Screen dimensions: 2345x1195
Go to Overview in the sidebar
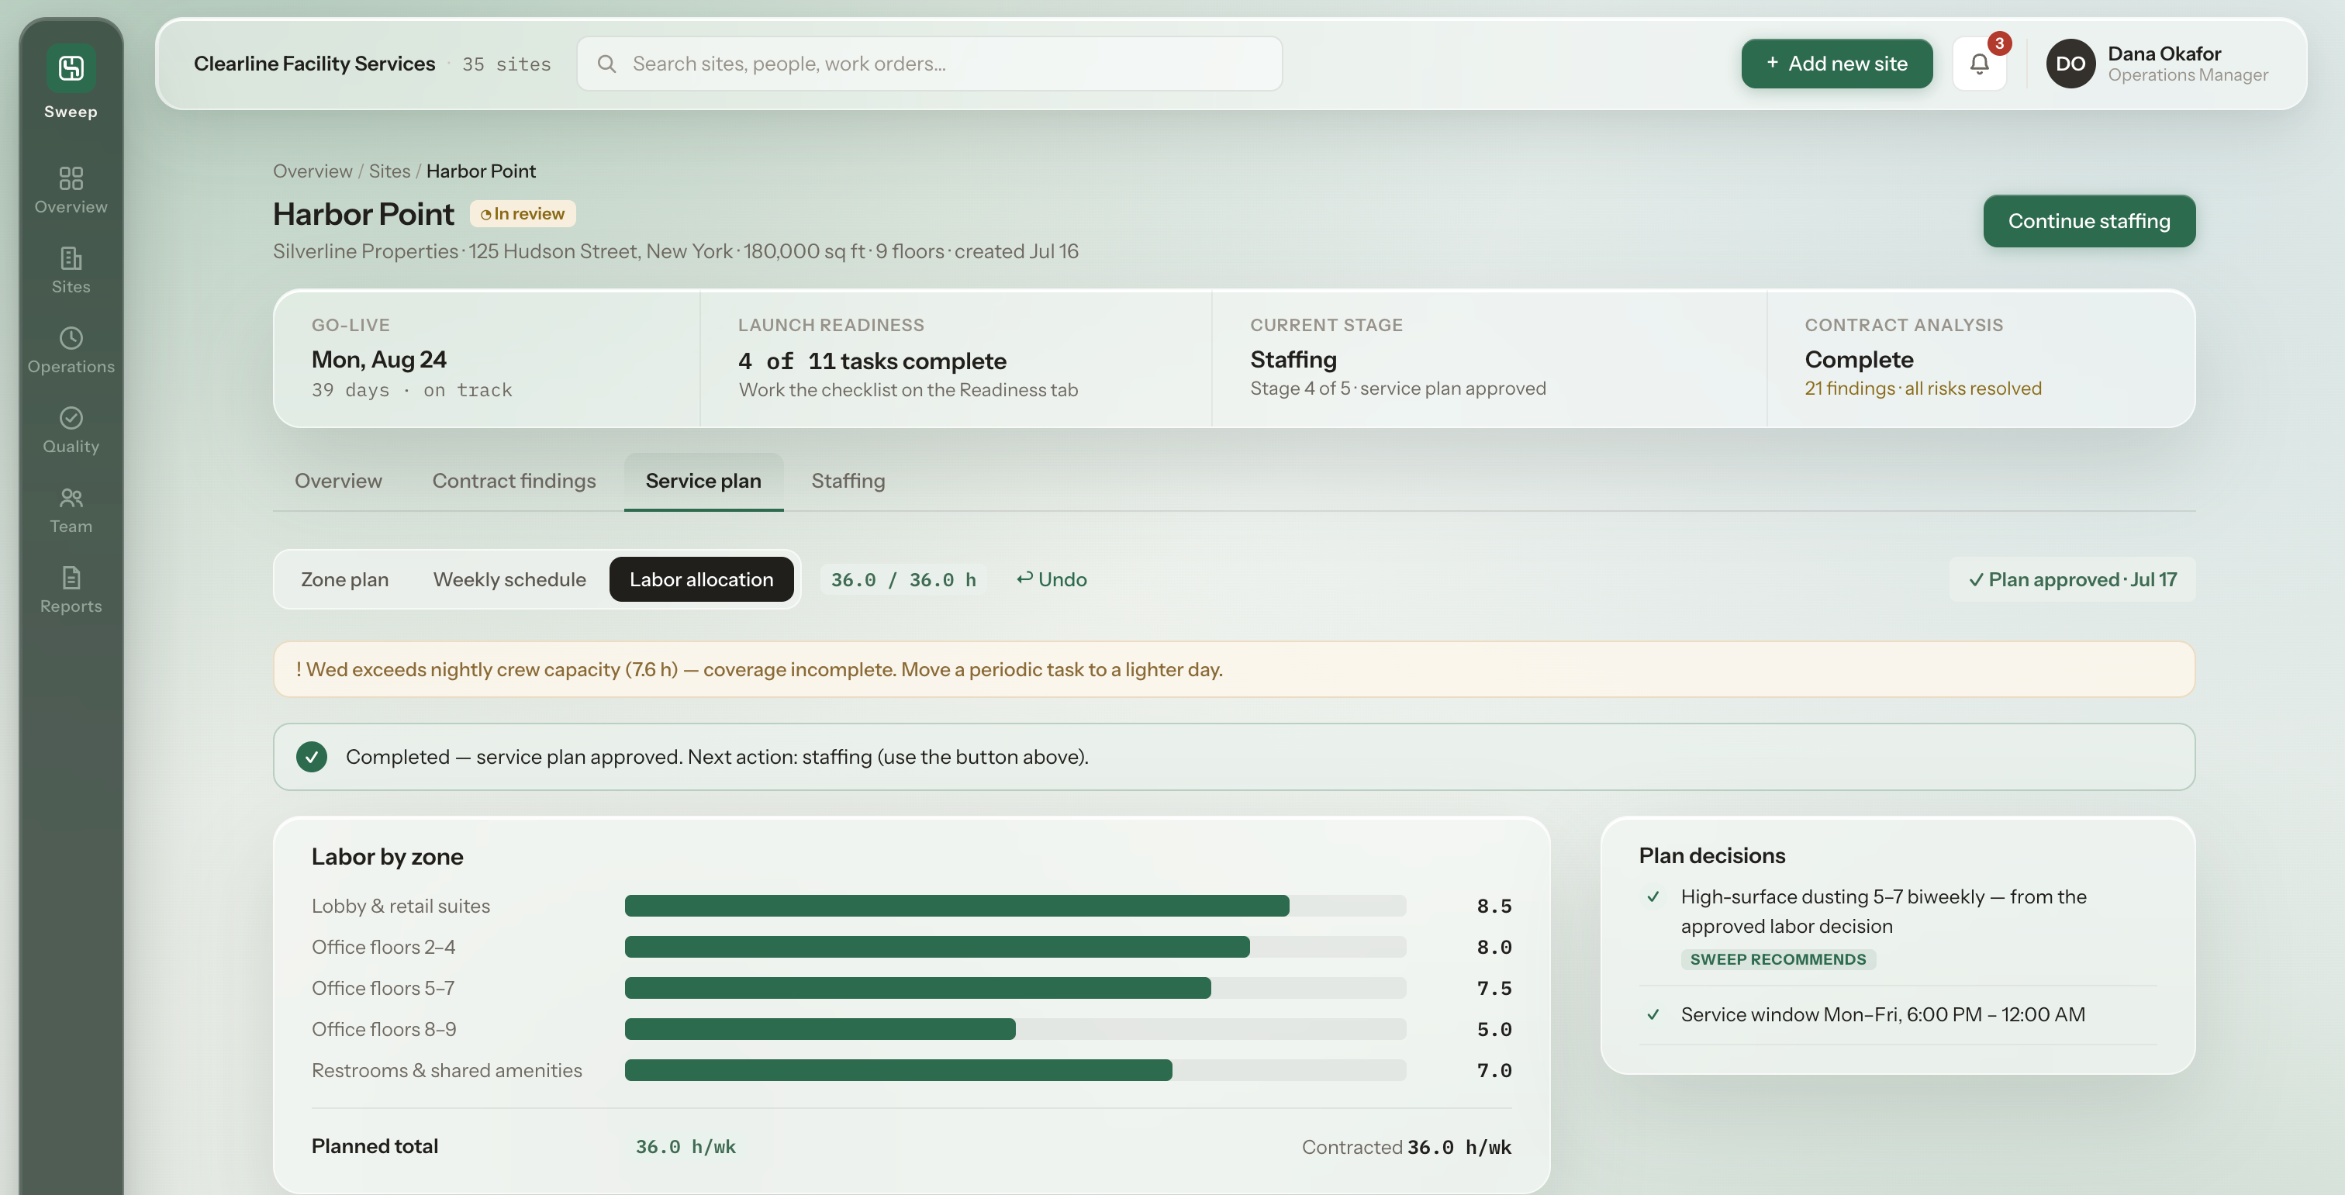click(x=71, y=190)
